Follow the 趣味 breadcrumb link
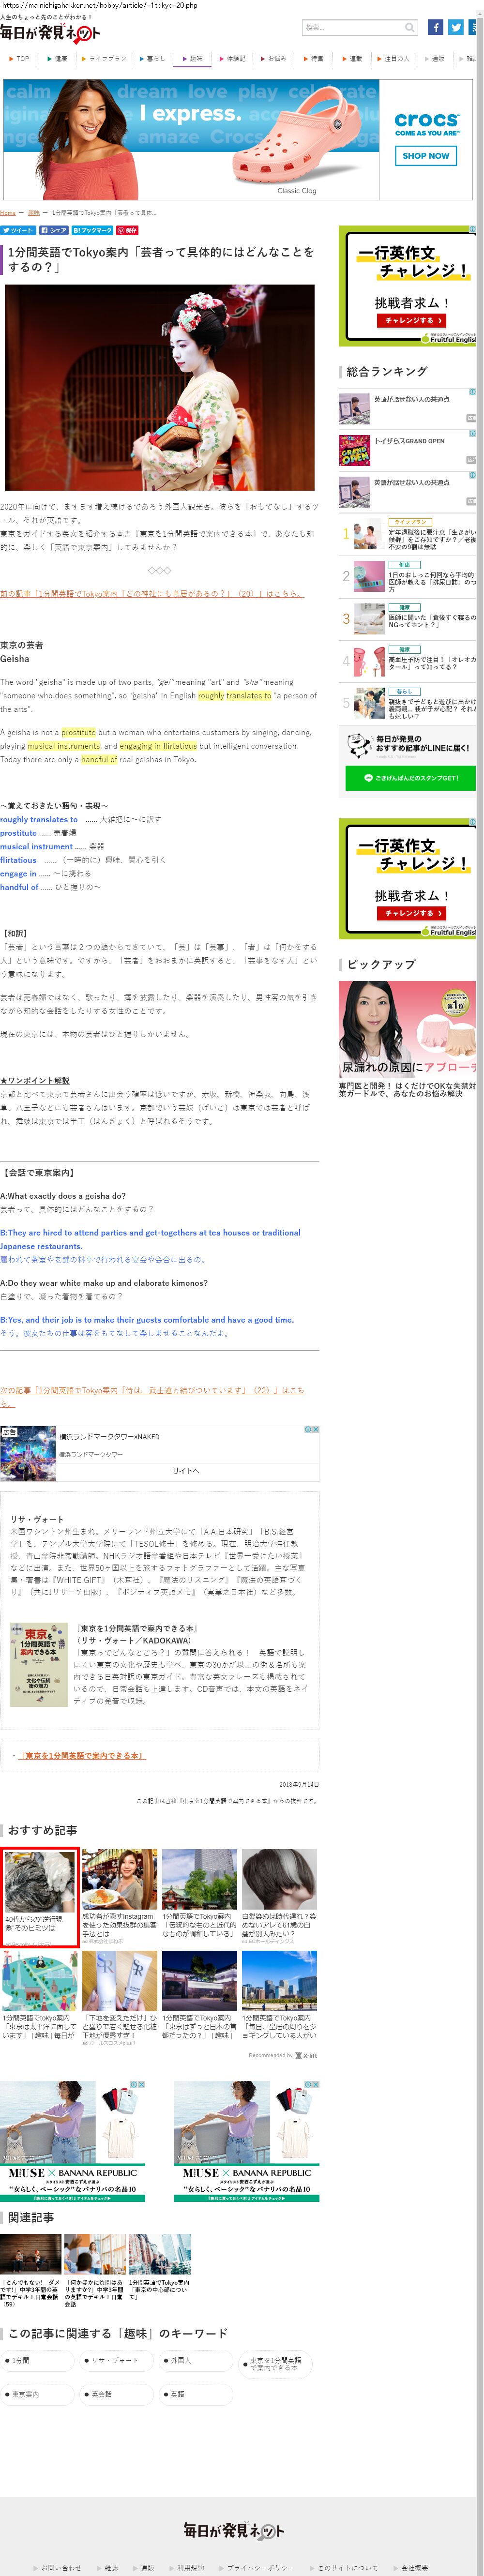 (34, 213)
